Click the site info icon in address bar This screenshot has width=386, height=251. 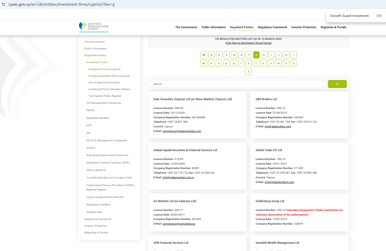(x=3, y=4)
